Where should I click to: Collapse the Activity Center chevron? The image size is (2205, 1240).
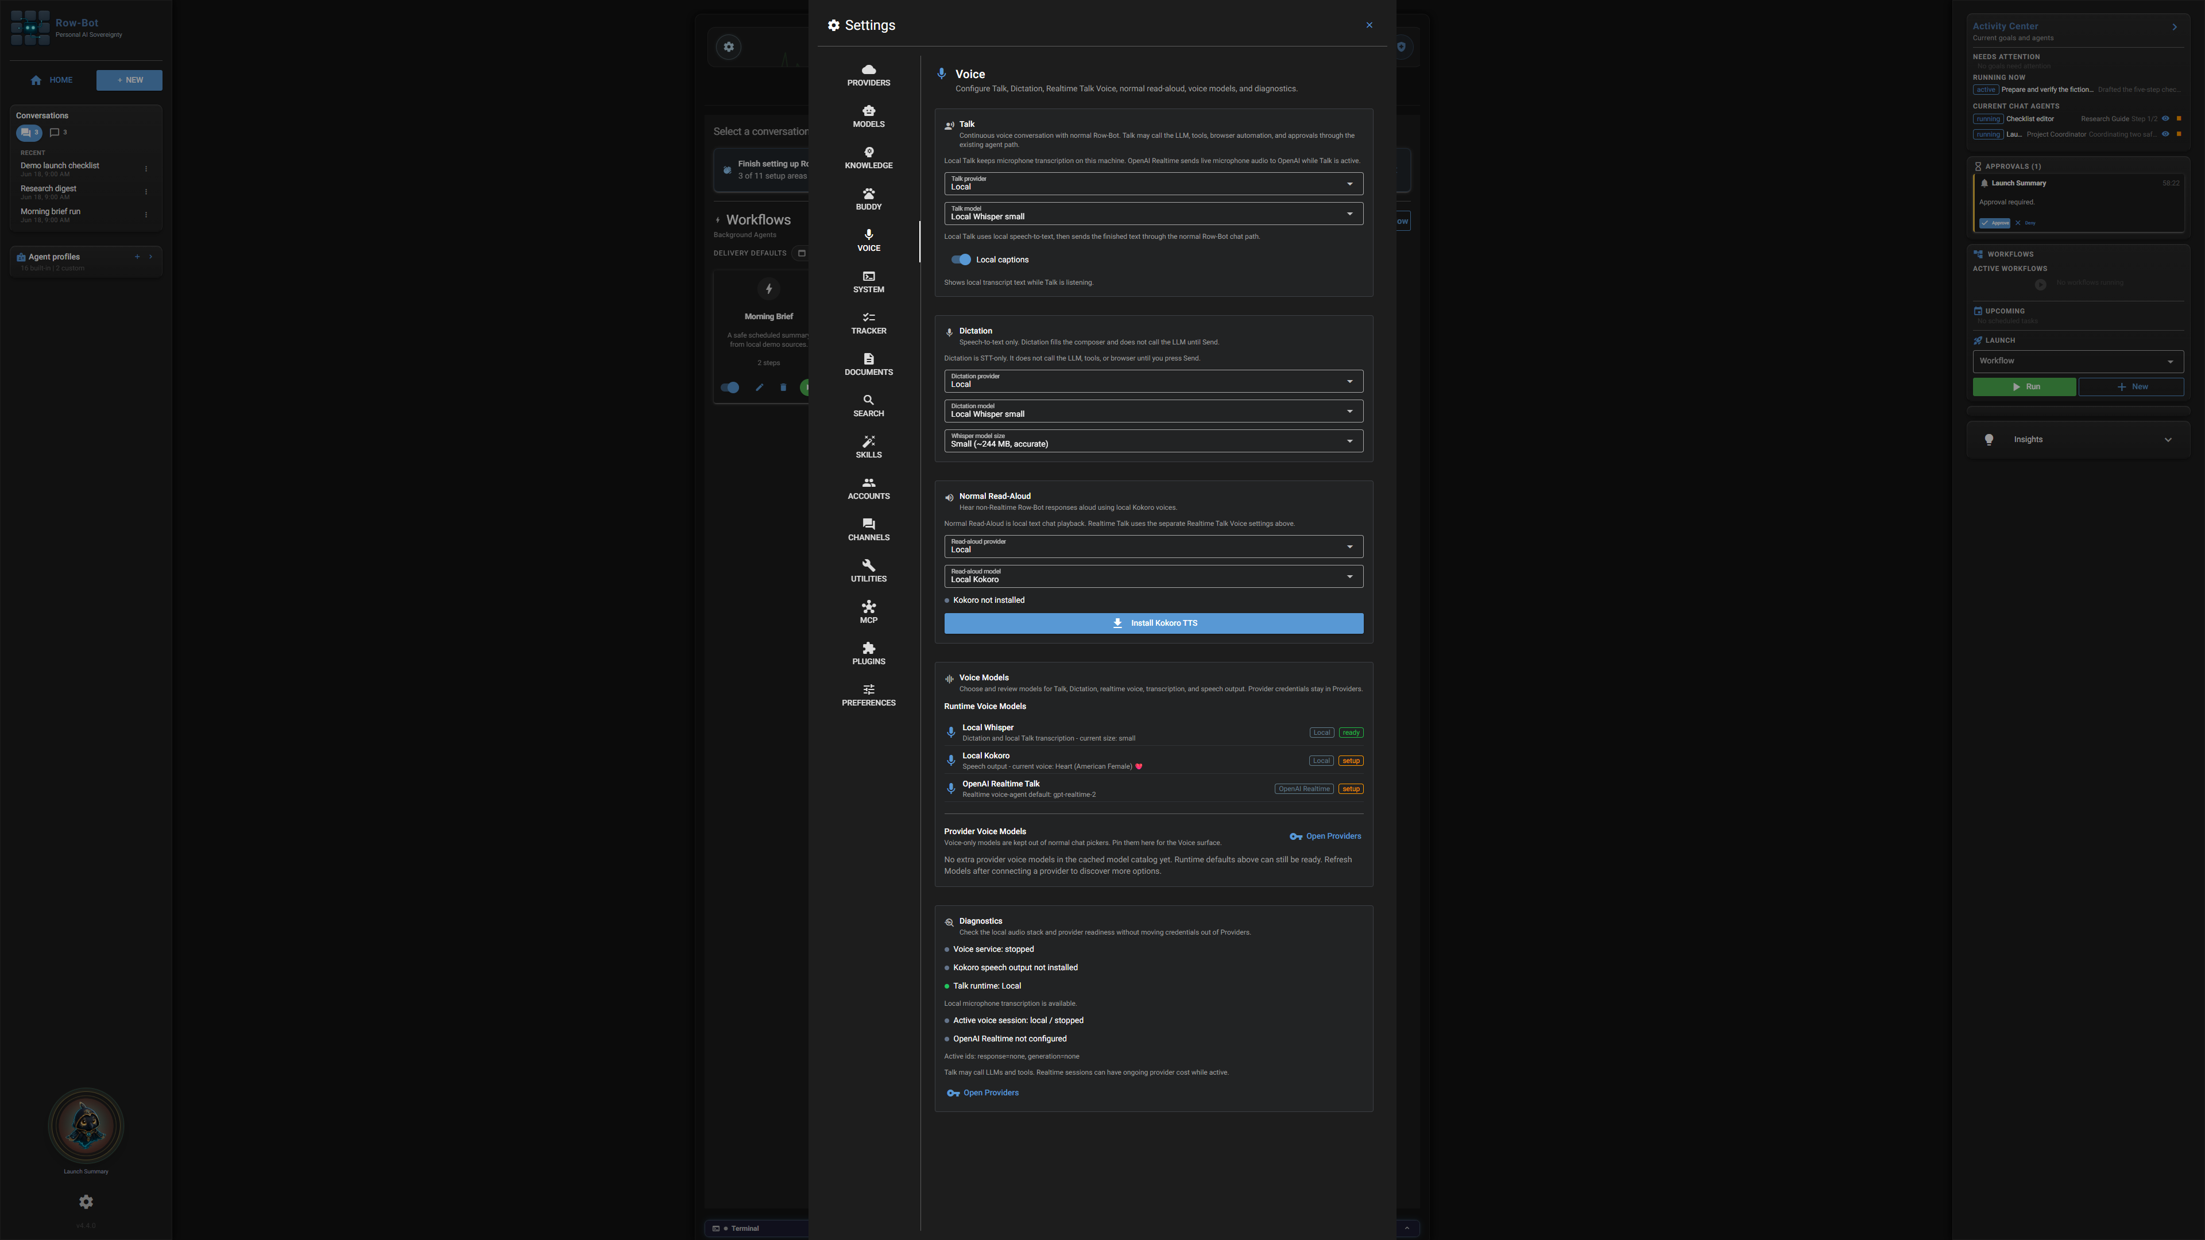point(2174,28)
